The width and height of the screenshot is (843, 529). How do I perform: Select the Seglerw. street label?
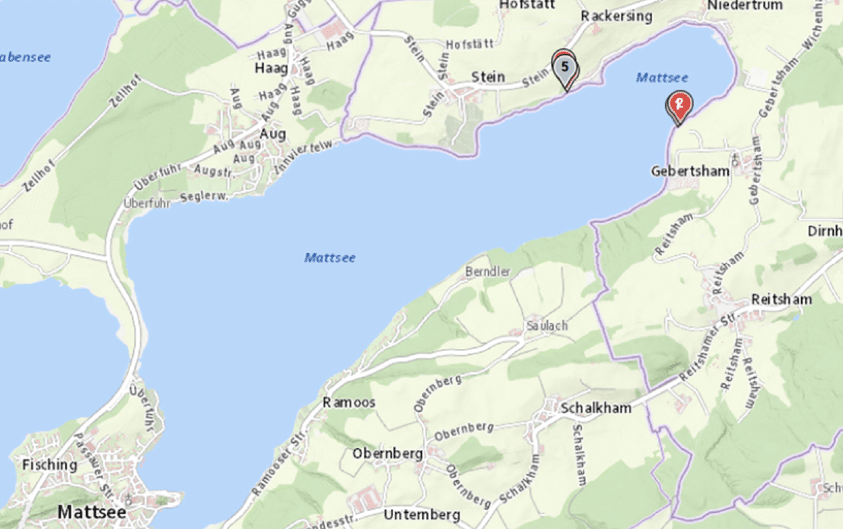204,197
